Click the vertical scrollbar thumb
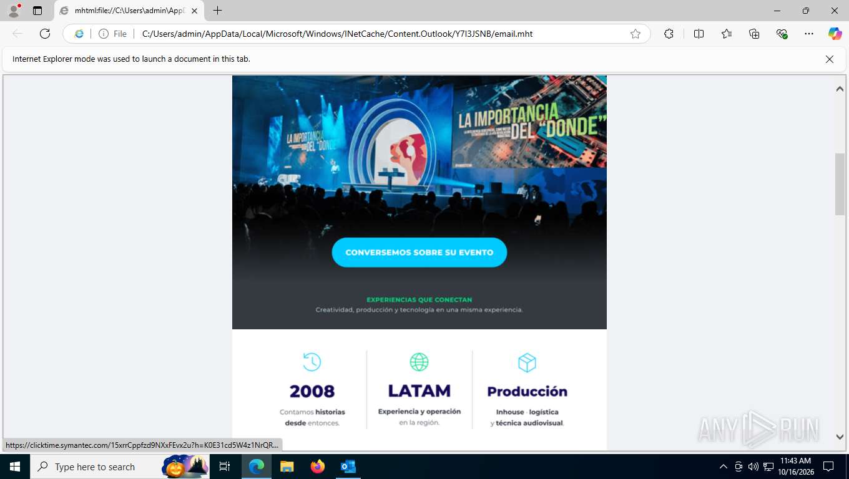This screenshot has width=849, height=479. pyautogui.click(x=840, y=184)
